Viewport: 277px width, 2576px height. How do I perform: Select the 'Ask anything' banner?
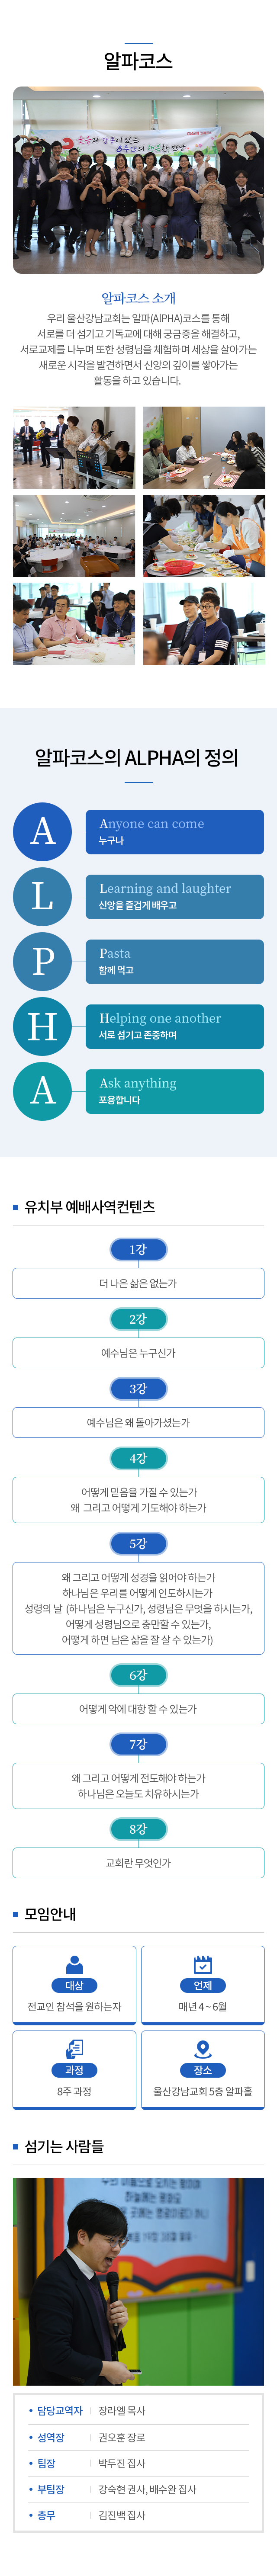[174, 1091]
